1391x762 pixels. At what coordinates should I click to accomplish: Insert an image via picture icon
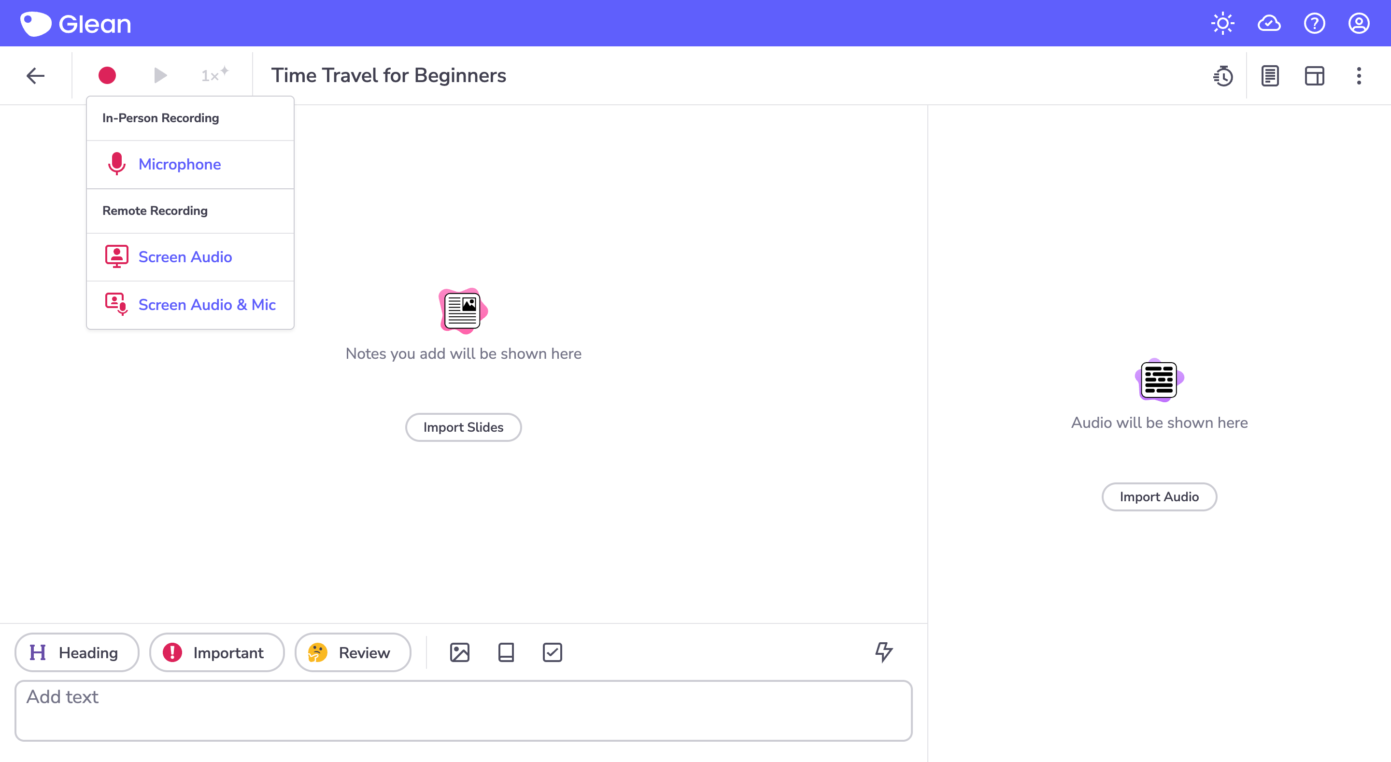coord(459,652)
